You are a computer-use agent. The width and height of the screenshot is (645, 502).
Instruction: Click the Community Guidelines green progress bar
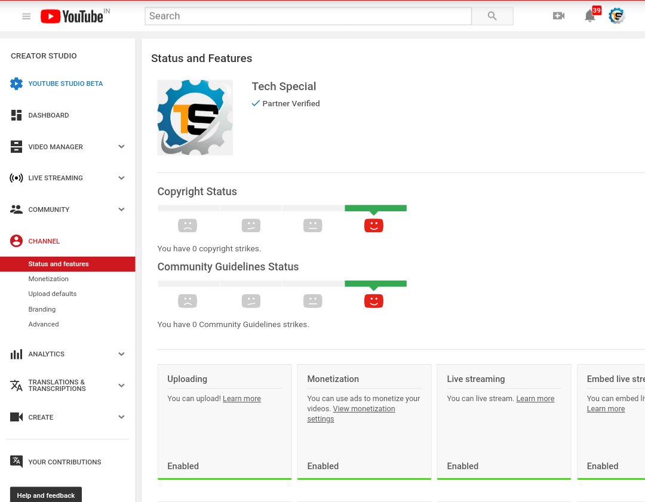[x=376, y=284]
